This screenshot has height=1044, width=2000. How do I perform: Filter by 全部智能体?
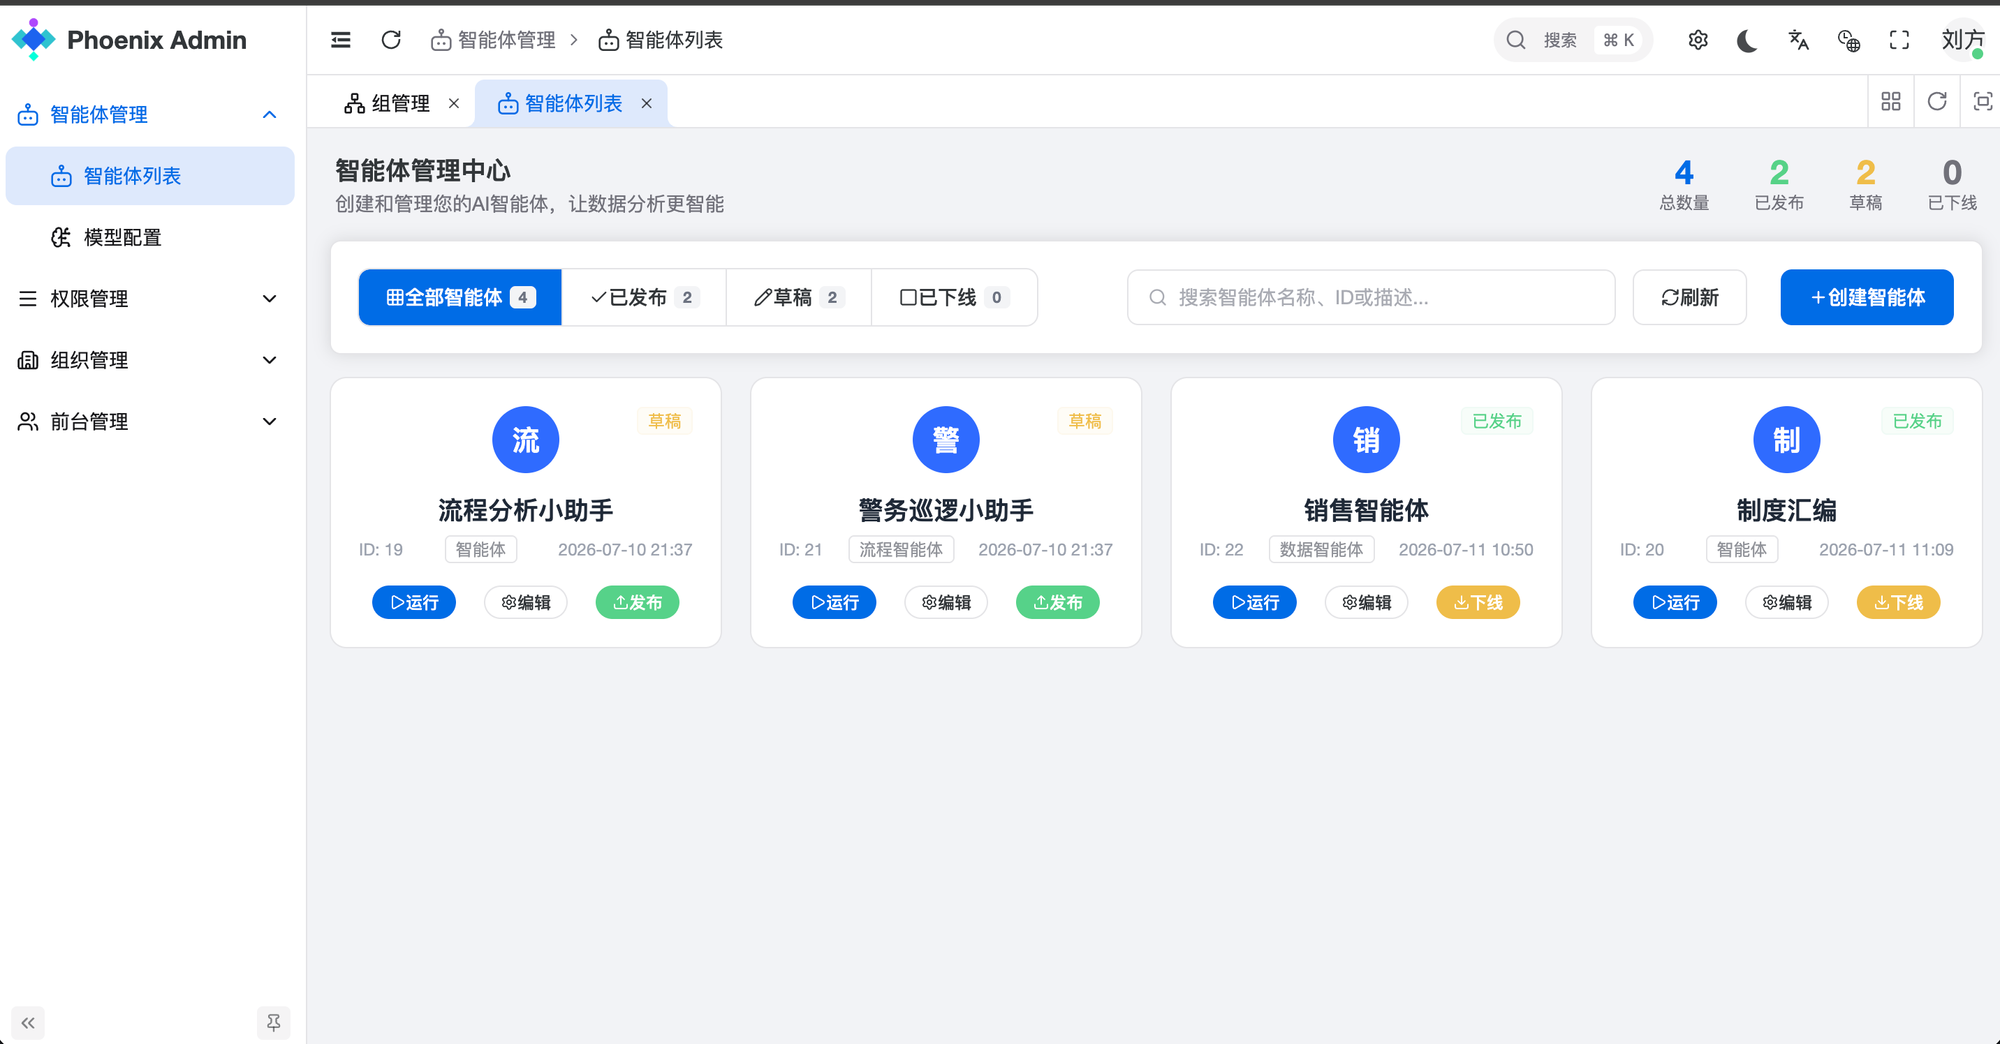pos(460,297)
